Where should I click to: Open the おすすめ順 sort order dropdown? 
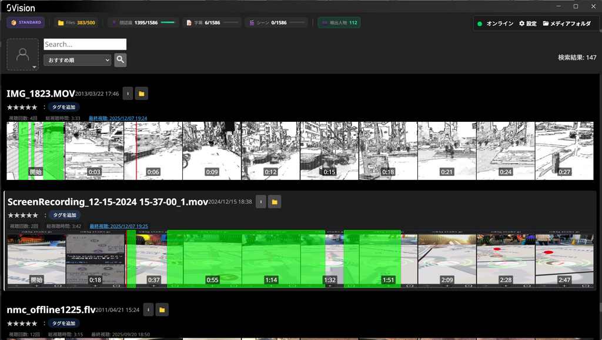tap(77, 59)
